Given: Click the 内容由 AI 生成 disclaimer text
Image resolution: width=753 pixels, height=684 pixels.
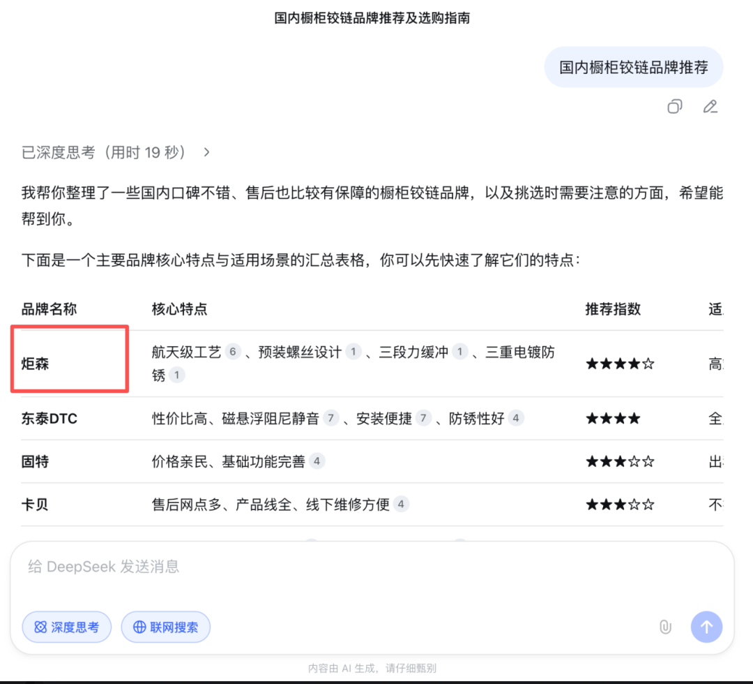Looking at the screenshot, I should click(x=372, y=668).
